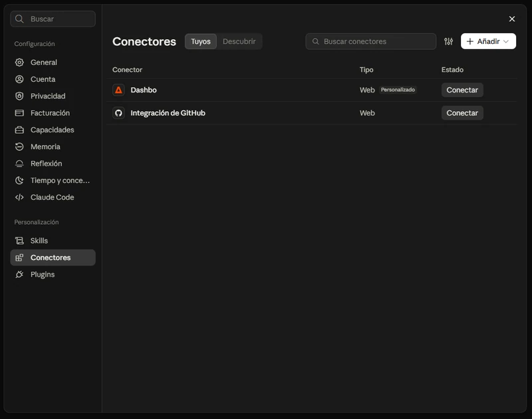Screen dimensions: 532x419
Task: Click the magnifier icon in sidebar Buscar
Action: pos(19,19)
